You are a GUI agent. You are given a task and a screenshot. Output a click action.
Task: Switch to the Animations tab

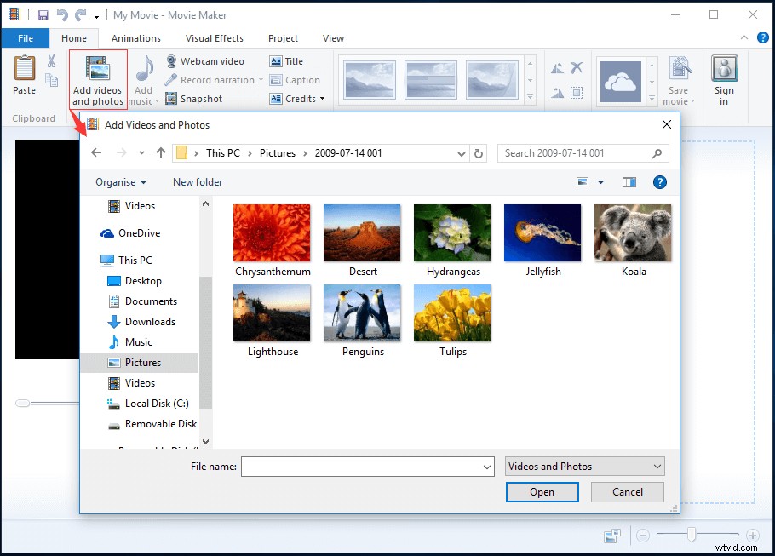click(135, 37)
